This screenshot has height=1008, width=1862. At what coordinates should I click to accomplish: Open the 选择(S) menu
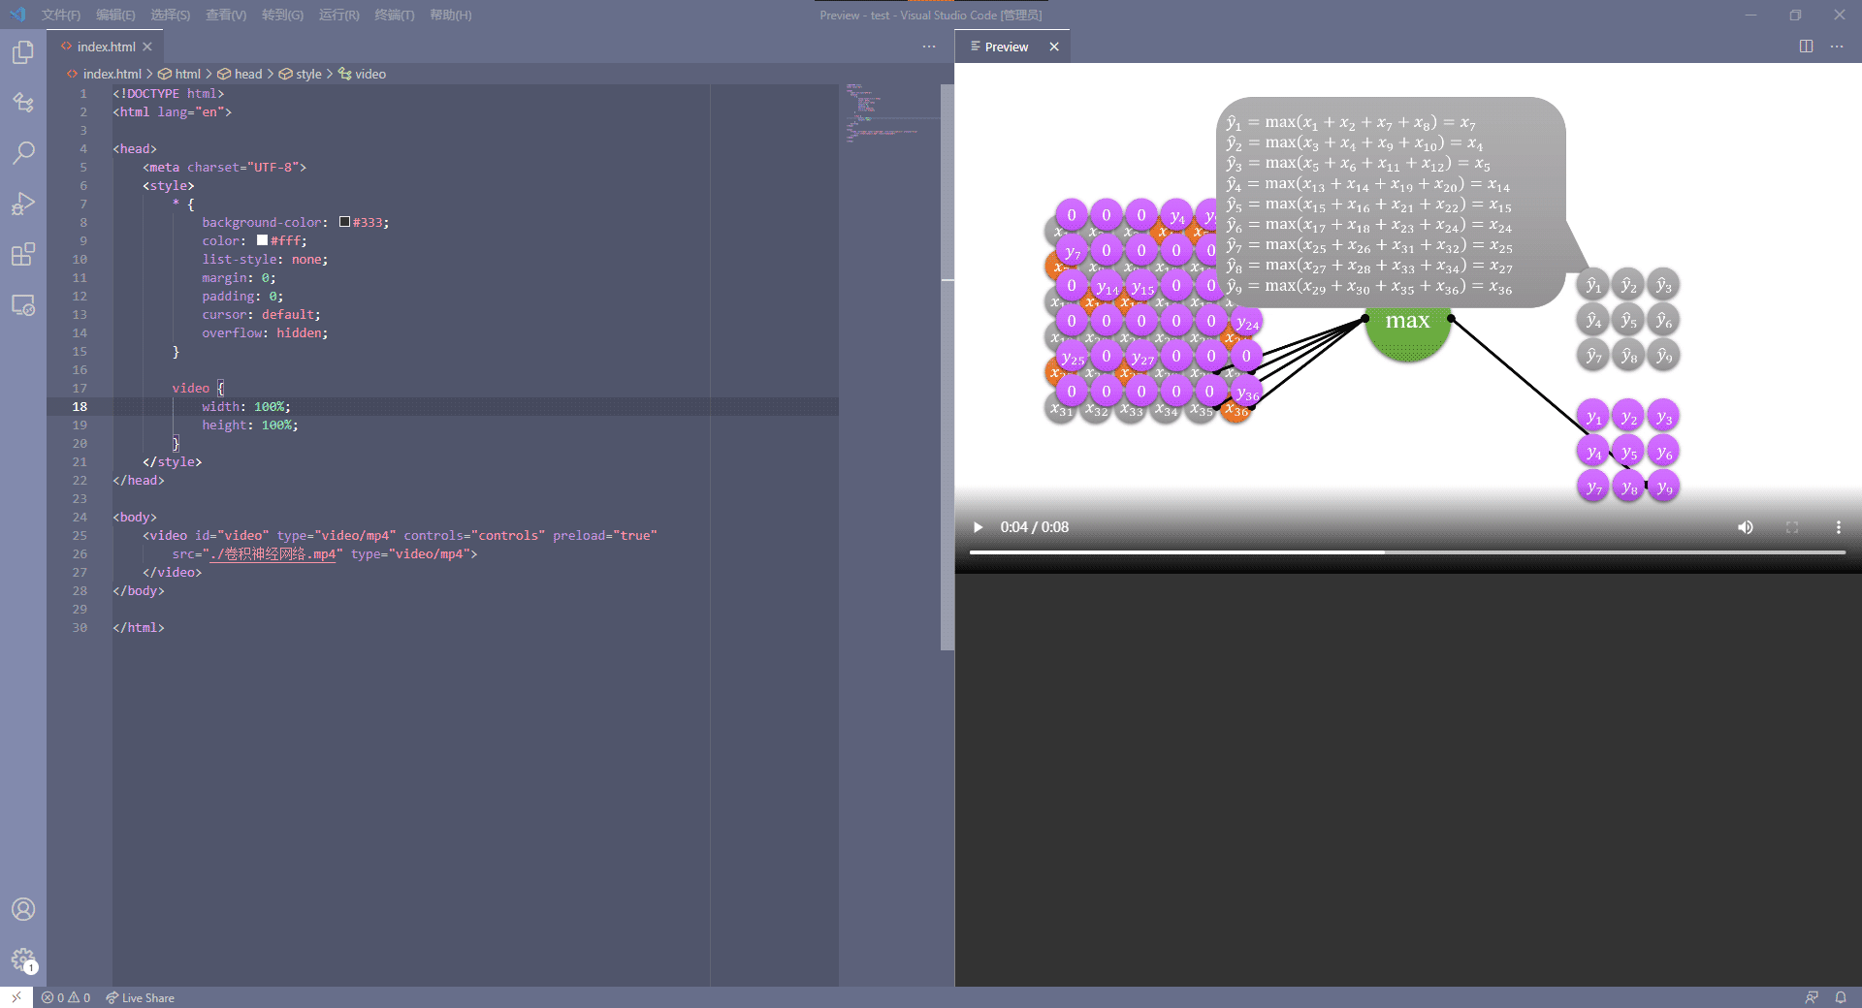coord(170,15)
